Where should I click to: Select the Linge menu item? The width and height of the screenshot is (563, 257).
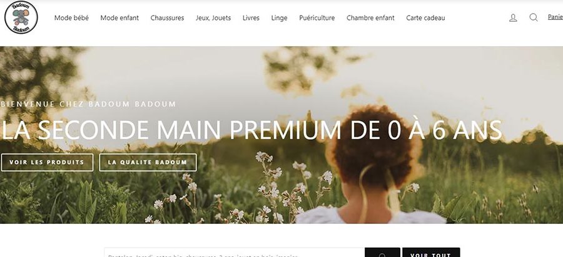click(x=280, y=18)
